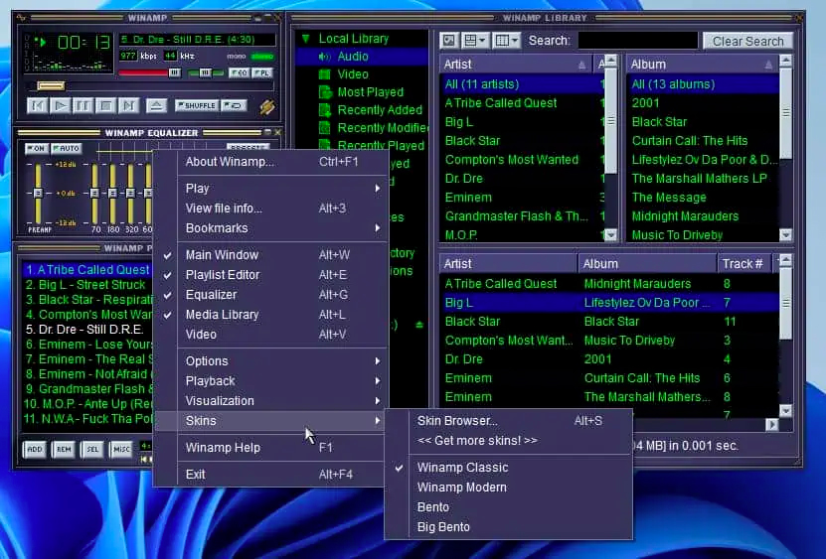
Task: Toggle the Shuffle button
Action: click(197, 105)
